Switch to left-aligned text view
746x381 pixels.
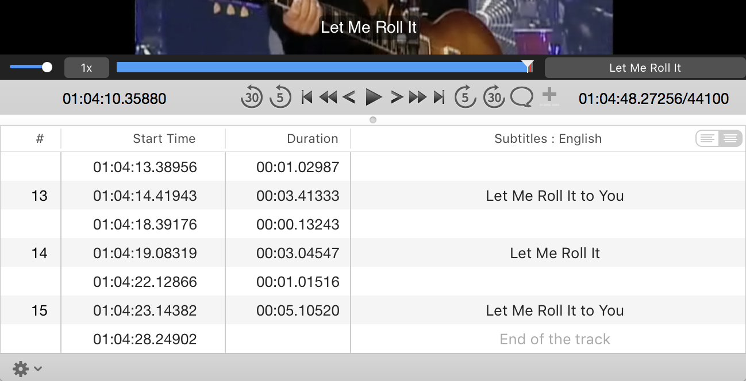pos(707,138)
